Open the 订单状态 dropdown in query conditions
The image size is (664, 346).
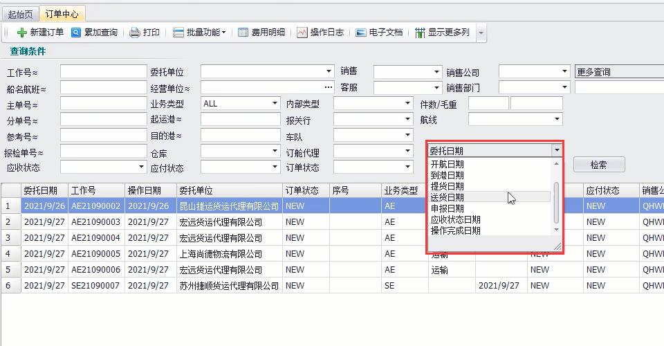[x=407, y=167]
